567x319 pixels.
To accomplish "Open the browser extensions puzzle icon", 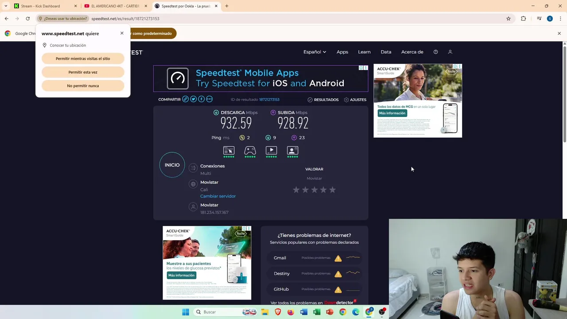I will point(524,19).
